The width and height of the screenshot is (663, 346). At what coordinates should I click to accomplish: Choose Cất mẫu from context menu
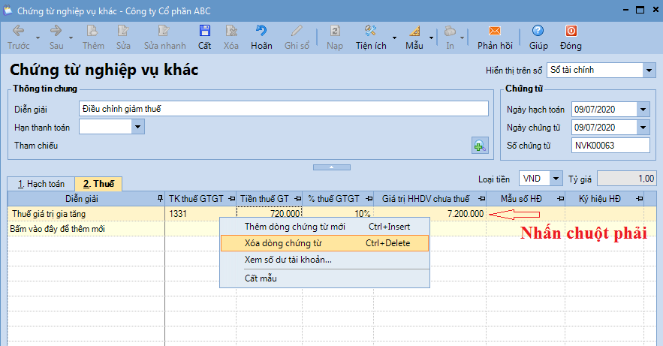coord(324,278)
